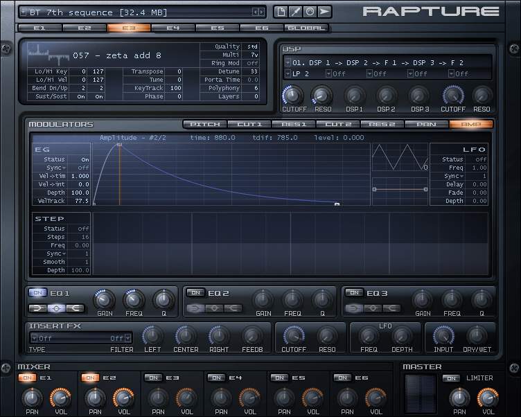The image size is (521, 417).
Task: Enable mixer element E3
Action: [154, 378]
